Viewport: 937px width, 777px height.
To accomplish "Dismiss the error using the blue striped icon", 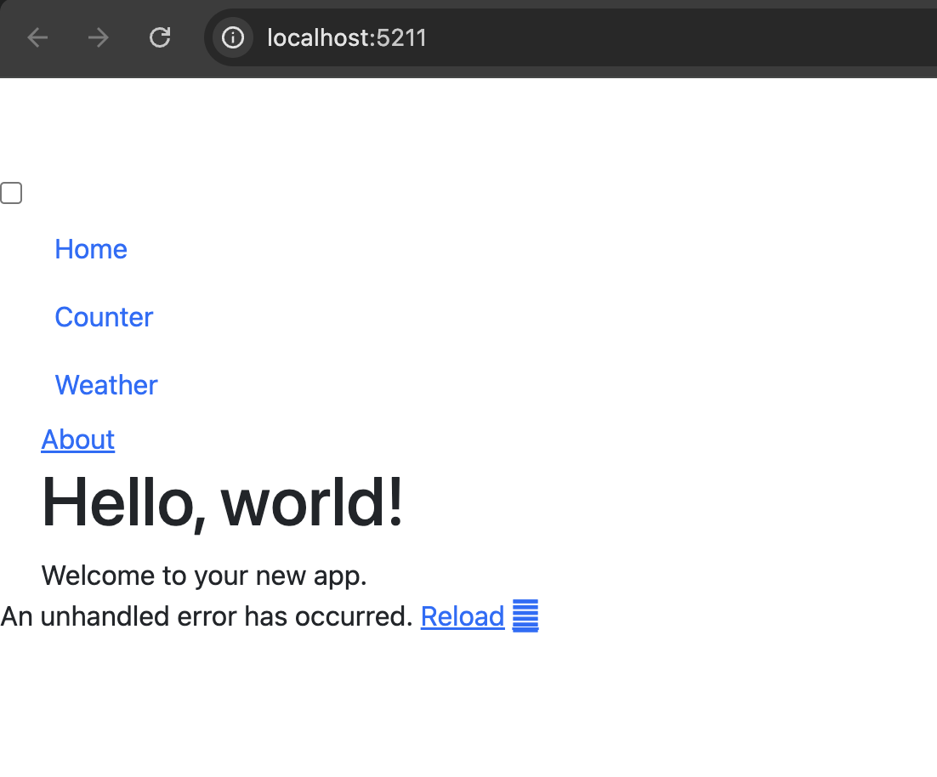I will pos(525,615).
